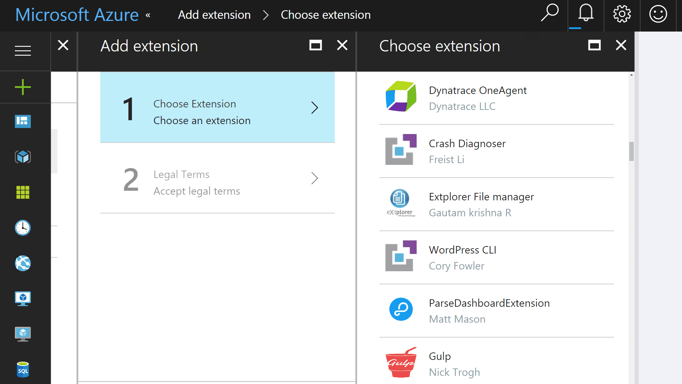Toggle the hamburger menu in sidebar

[x=23, y=51]
